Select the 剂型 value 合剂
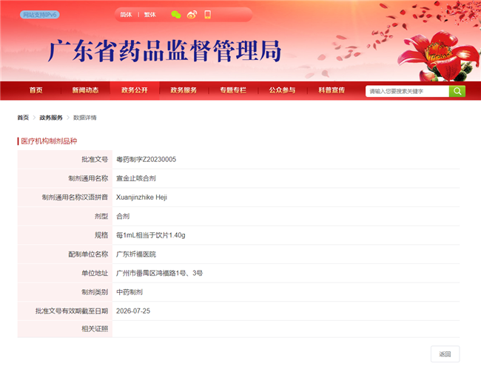The width and height of the screenshot is (481, 372). pos(123,216)
